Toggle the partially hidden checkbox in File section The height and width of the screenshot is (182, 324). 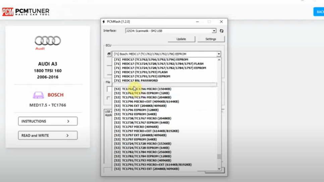(x=108, y=98)
